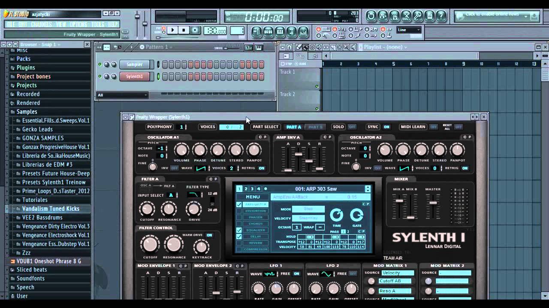Click the Filter Control Keytrack knob
The image size is (549, 308).
click(x=202, y=246)
